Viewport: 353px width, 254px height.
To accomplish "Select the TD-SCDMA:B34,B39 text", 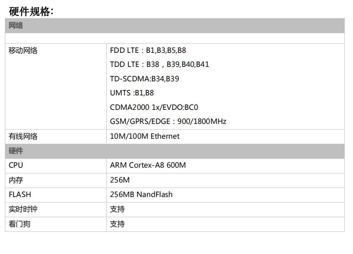I will tap(144, 79).
